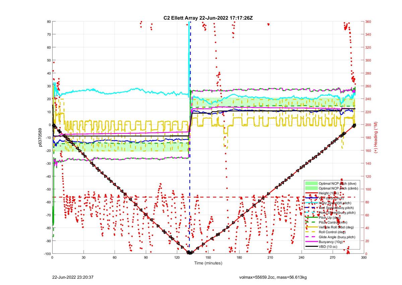Select legend entry 'Optimal NCP pitch (climb)'
The image size is (402, 285).
tap(338, 188)
